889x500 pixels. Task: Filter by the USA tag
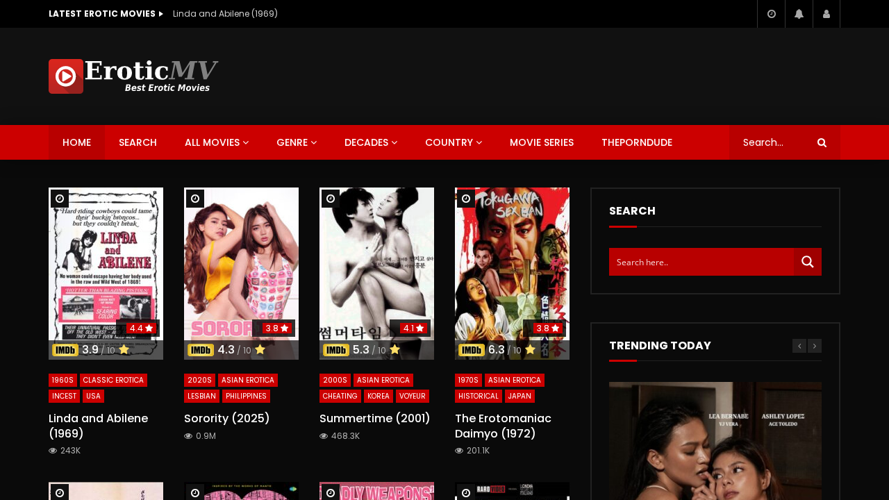click(93, 396)
